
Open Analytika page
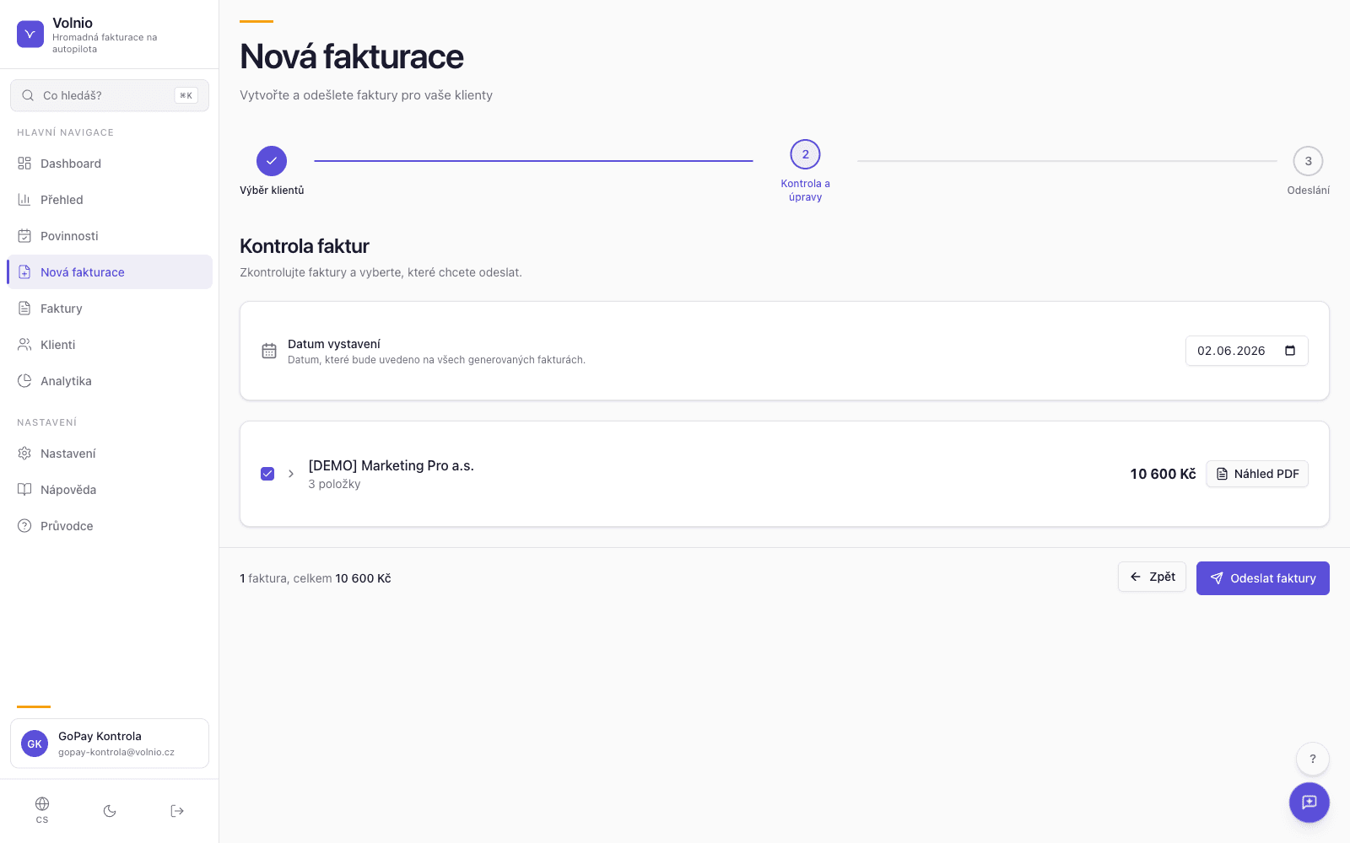point(110,381)
